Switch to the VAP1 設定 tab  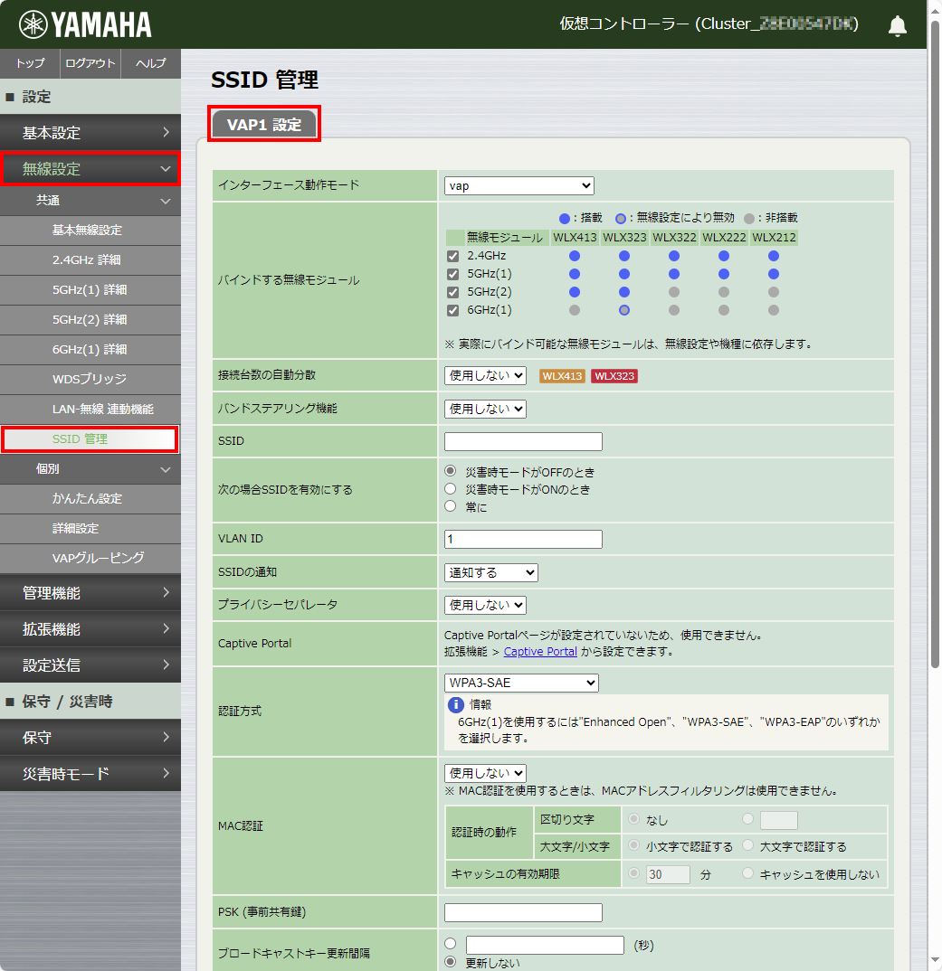263,123
